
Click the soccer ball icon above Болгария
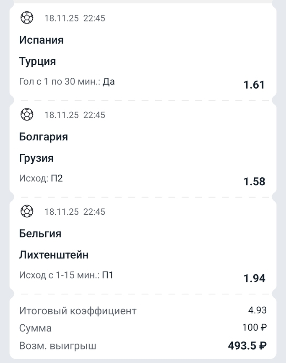(27, 114)
